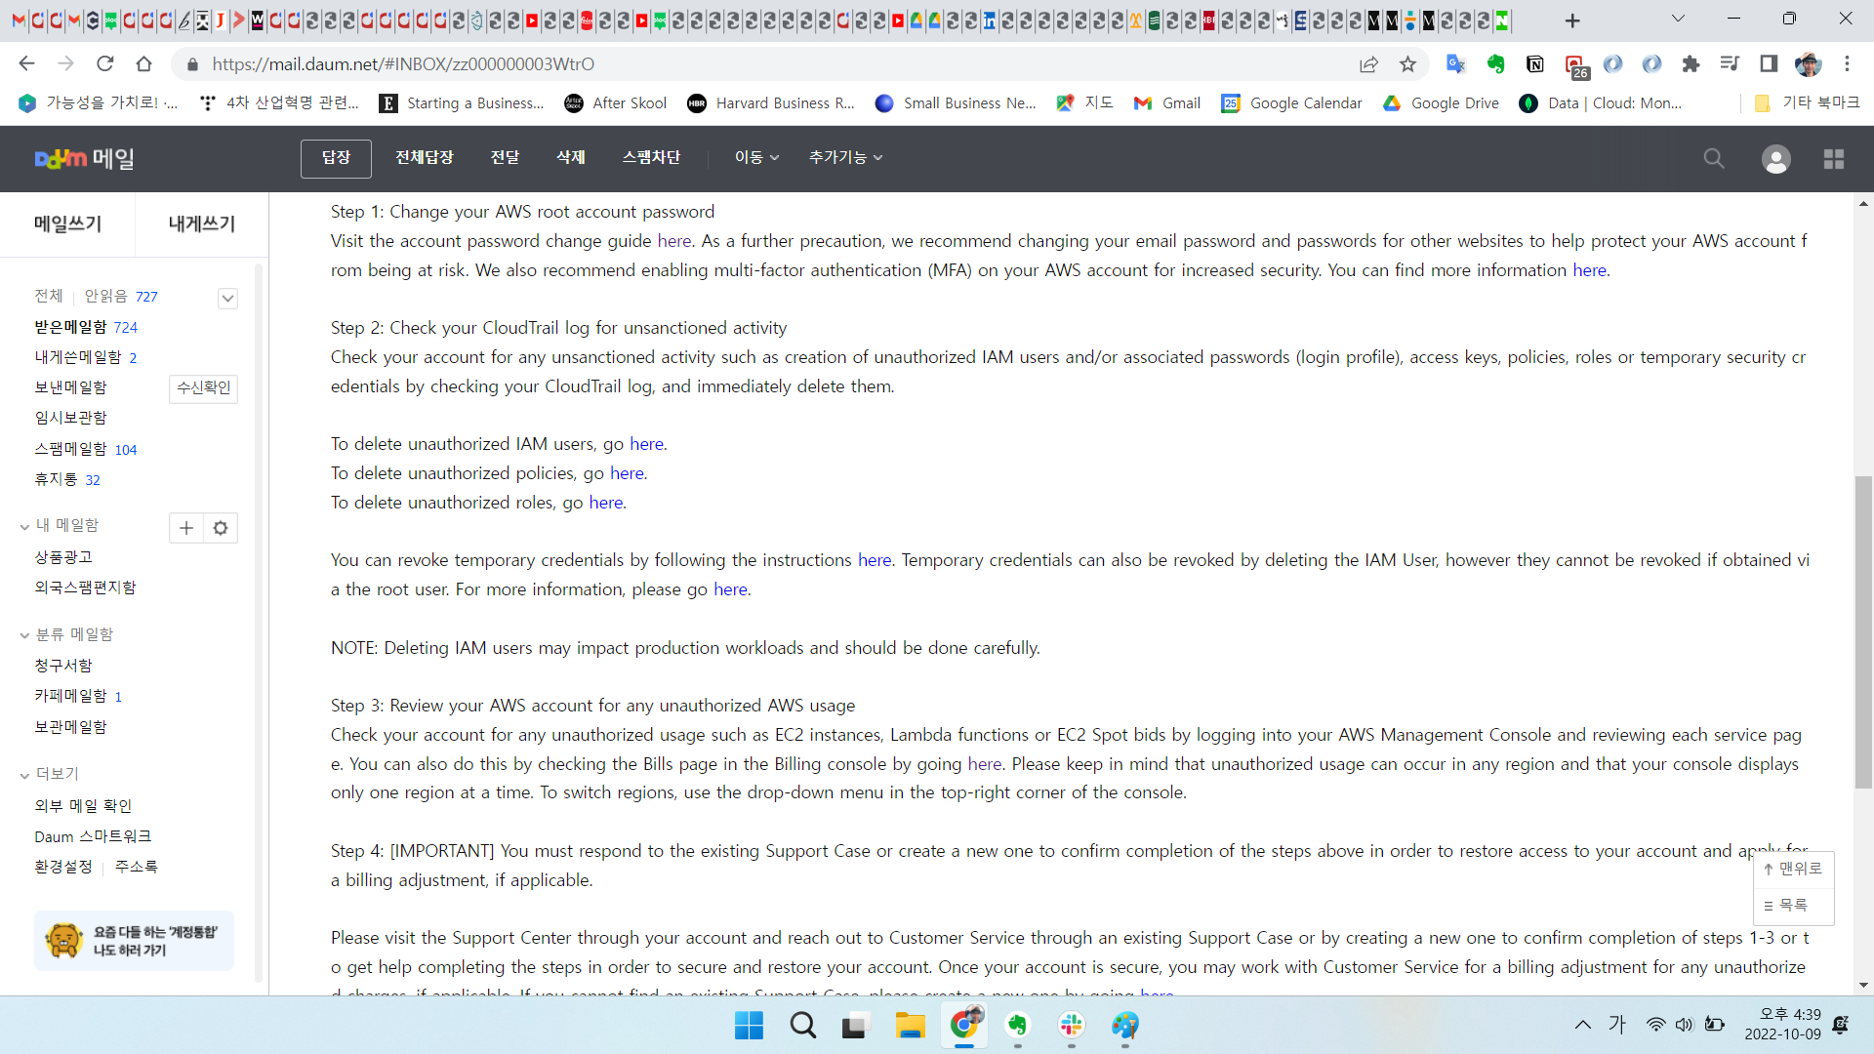Viewport: 1874px width, 1054px height.
Task: Open a new browser tab
Action: click(x=1572, y=20)
